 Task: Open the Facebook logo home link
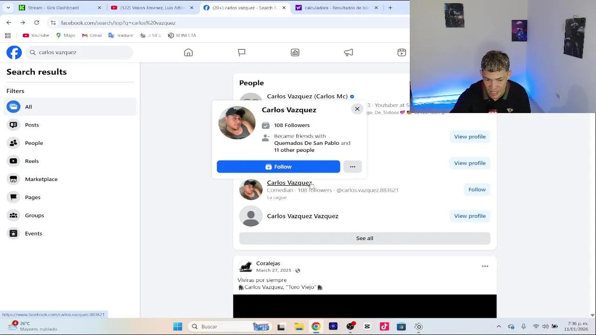point(14,53)
